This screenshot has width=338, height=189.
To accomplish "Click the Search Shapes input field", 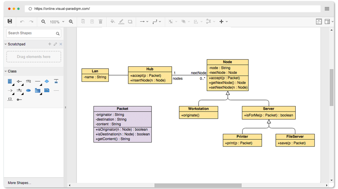I will coord(33,33).
